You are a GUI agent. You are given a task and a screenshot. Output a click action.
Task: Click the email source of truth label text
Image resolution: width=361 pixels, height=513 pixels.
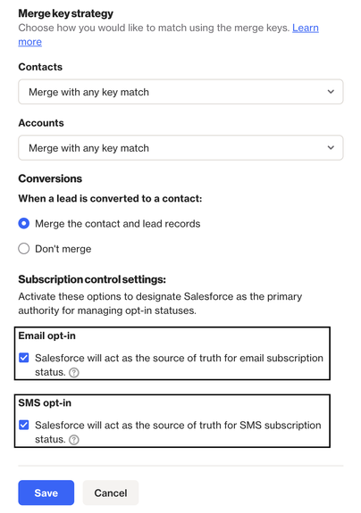(179, 365)
